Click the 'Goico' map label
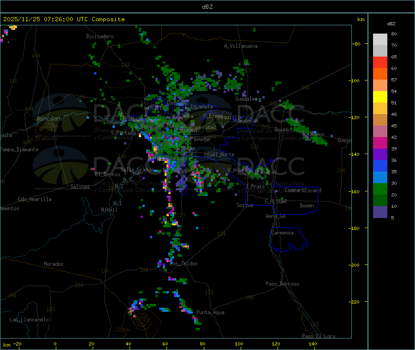 click(281, 129)
